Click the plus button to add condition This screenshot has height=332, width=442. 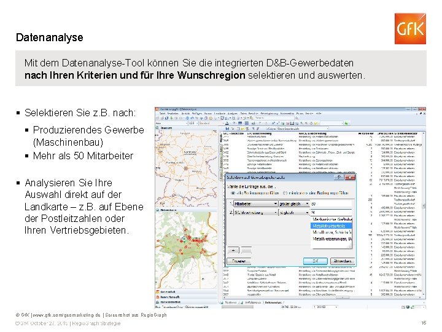click(233, 250)
